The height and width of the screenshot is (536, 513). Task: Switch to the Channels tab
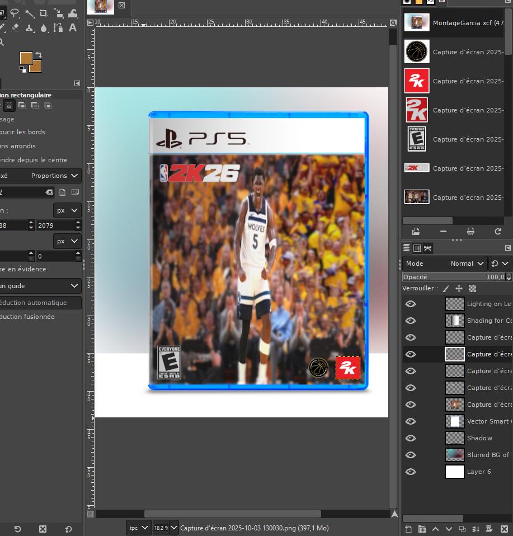(x=417, y=248)
